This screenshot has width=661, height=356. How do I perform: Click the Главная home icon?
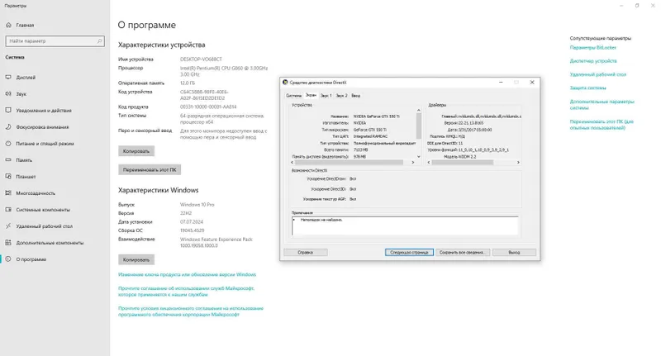(8, 26)
